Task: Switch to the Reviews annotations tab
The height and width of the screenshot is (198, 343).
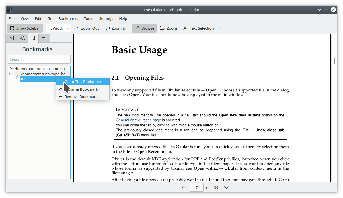Action: click(x=22, y=38)
